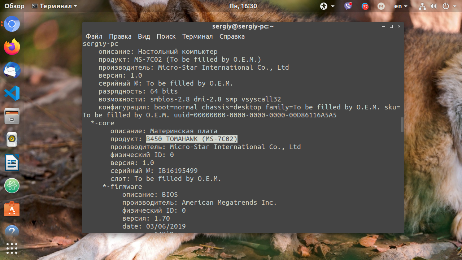Screen dimensions: 462x260
Task: Open the accessibility menu icon
Action: pyautogui.click(x=324, y=6)
